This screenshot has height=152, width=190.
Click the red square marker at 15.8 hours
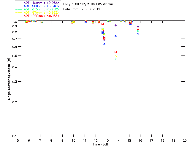(138, 29)
